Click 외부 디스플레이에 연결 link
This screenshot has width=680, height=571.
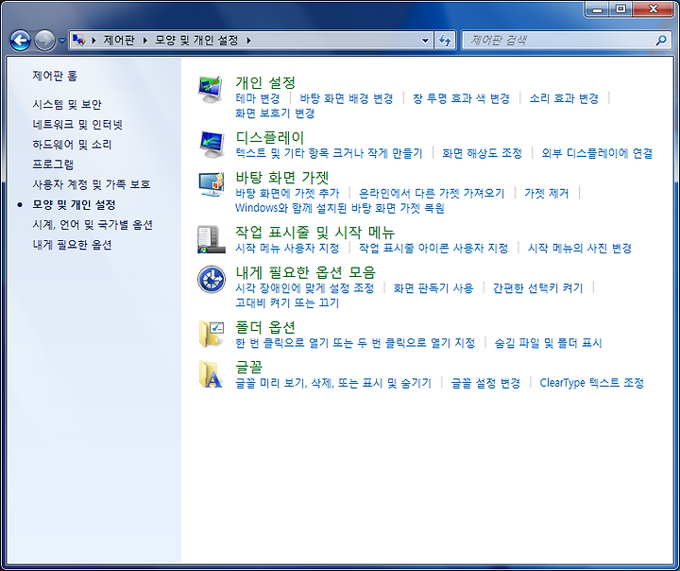click(x=597, y=153)
